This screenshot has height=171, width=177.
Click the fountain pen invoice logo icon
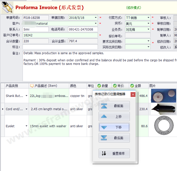[7, 7]
